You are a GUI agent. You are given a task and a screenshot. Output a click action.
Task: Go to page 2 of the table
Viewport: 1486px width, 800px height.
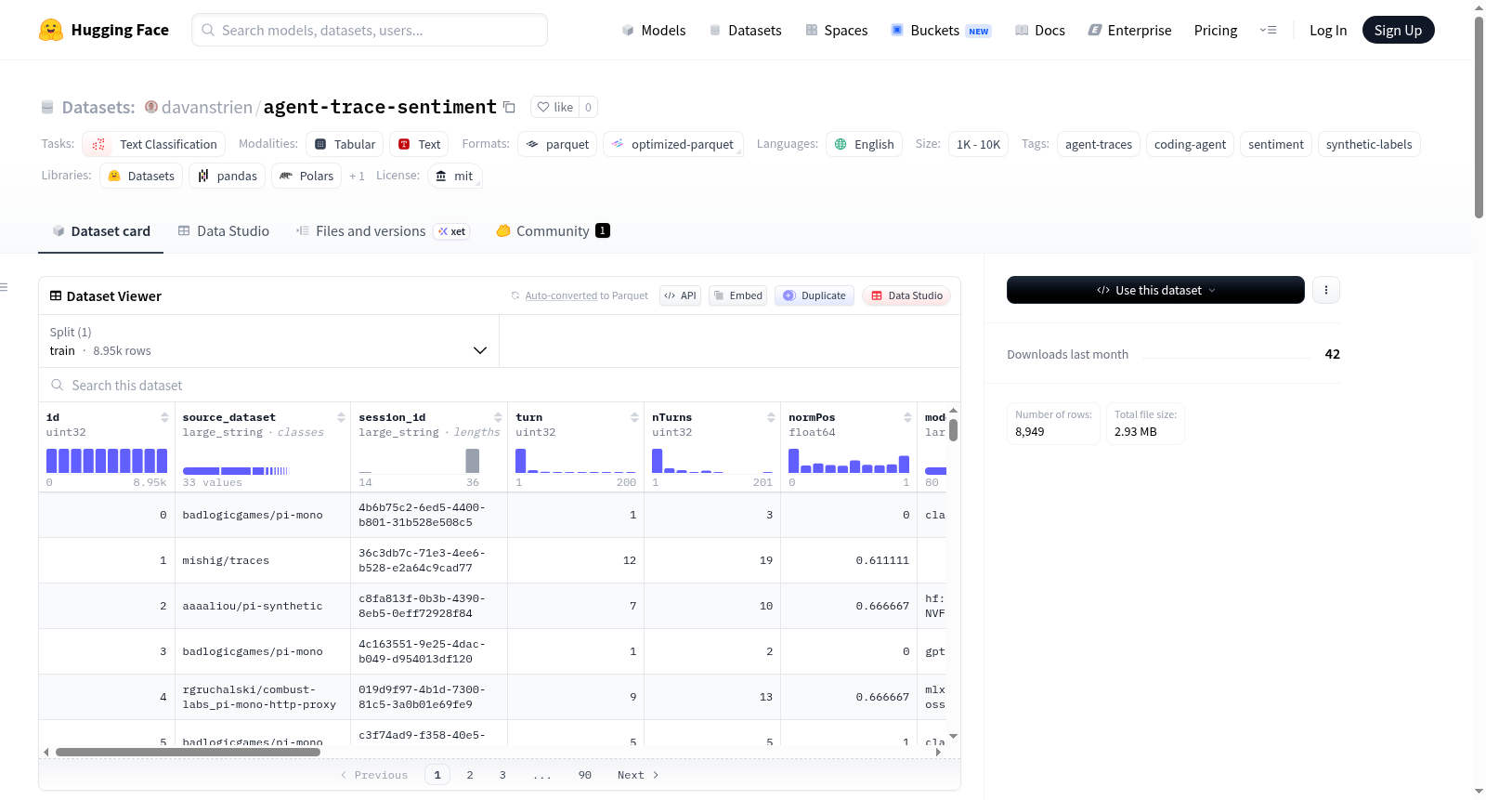point(470,775)
